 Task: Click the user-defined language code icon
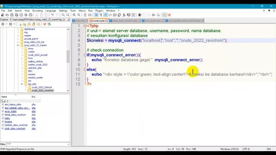pyautogui.click(x=110, y=15)
